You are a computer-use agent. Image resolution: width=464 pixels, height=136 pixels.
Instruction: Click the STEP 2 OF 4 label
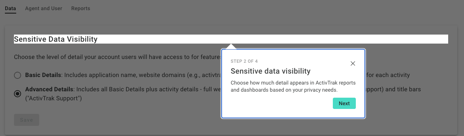[x=244, y=61]
